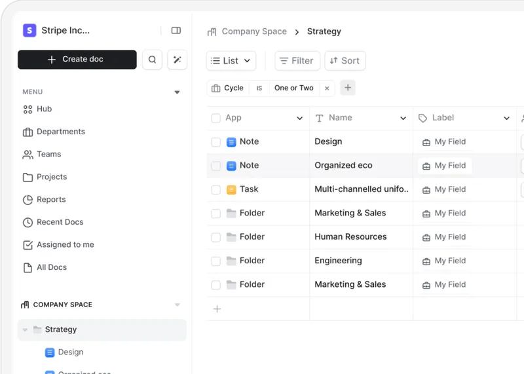This screenshot has height=374, width=524.
Task: Add another filter with the plus button
Action: [348, 88]
